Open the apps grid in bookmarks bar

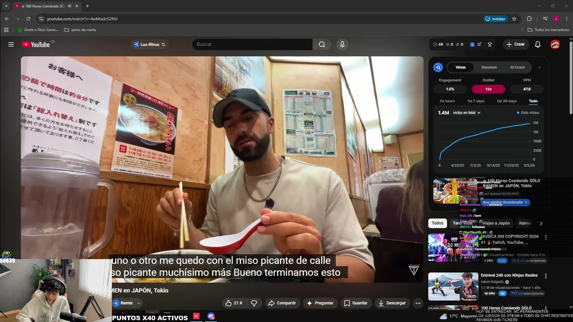pos(6,30)
